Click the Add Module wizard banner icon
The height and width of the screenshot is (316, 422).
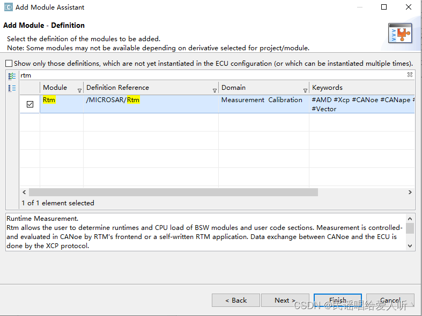(x=399, y=33)
